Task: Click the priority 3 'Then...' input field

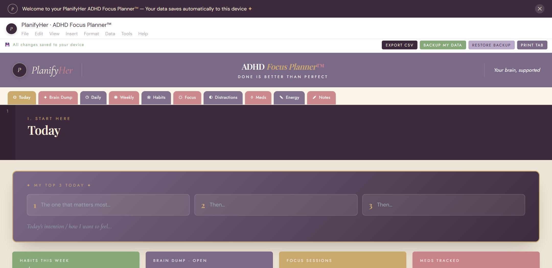Action: [x=443, y=205]
